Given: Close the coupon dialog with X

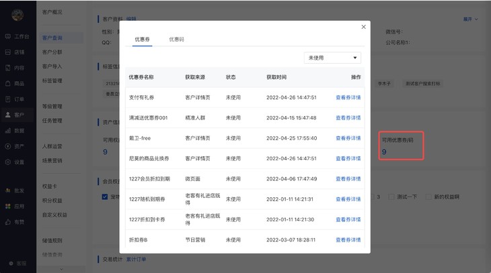Looking at the screenshot, I should click(364, 27).
